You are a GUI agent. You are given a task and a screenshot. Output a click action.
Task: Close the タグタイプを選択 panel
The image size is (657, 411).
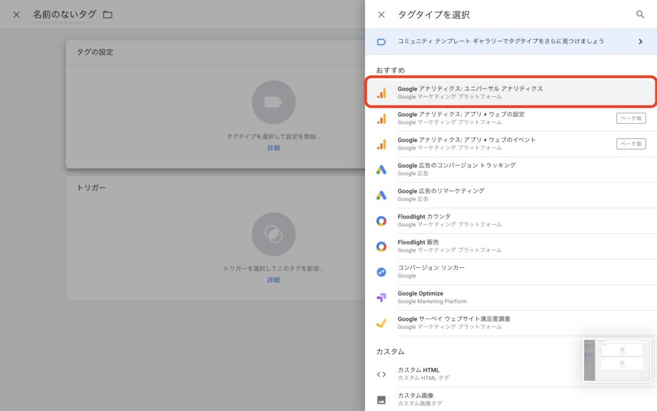point(381,15)
